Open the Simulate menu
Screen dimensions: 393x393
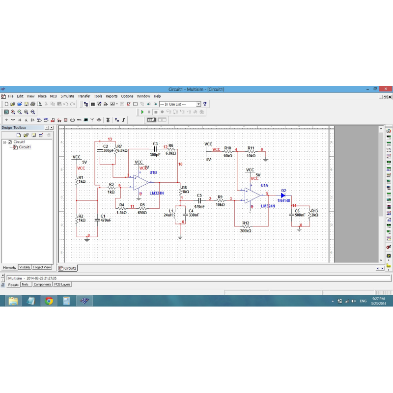[67, 96]
